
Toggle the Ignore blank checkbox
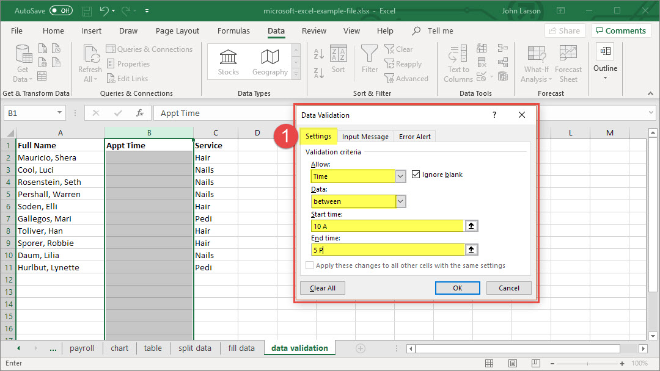click(417, 175)
